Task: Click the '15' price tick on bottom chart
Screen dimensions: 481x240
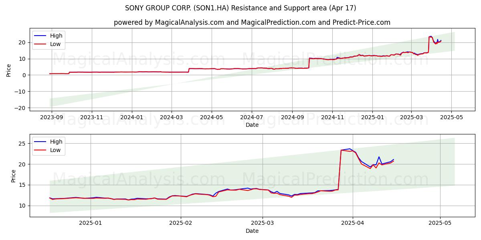Action: click(x=23, y=185)
